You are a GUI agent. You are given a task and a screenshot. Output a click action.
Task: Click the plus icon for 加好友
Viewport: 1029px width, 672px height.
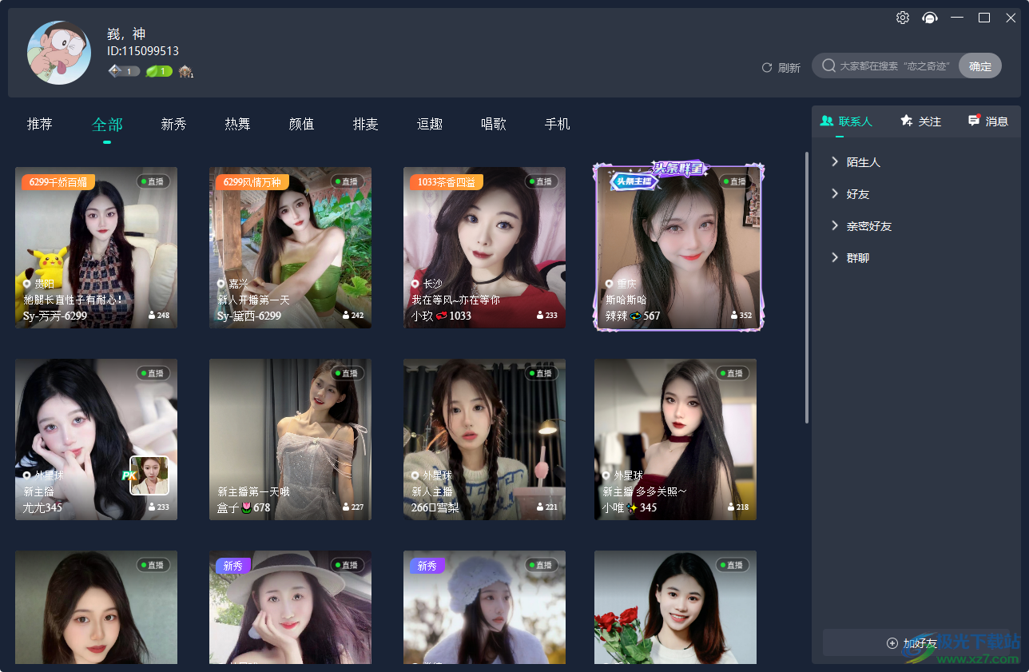[x=892, y=643]
